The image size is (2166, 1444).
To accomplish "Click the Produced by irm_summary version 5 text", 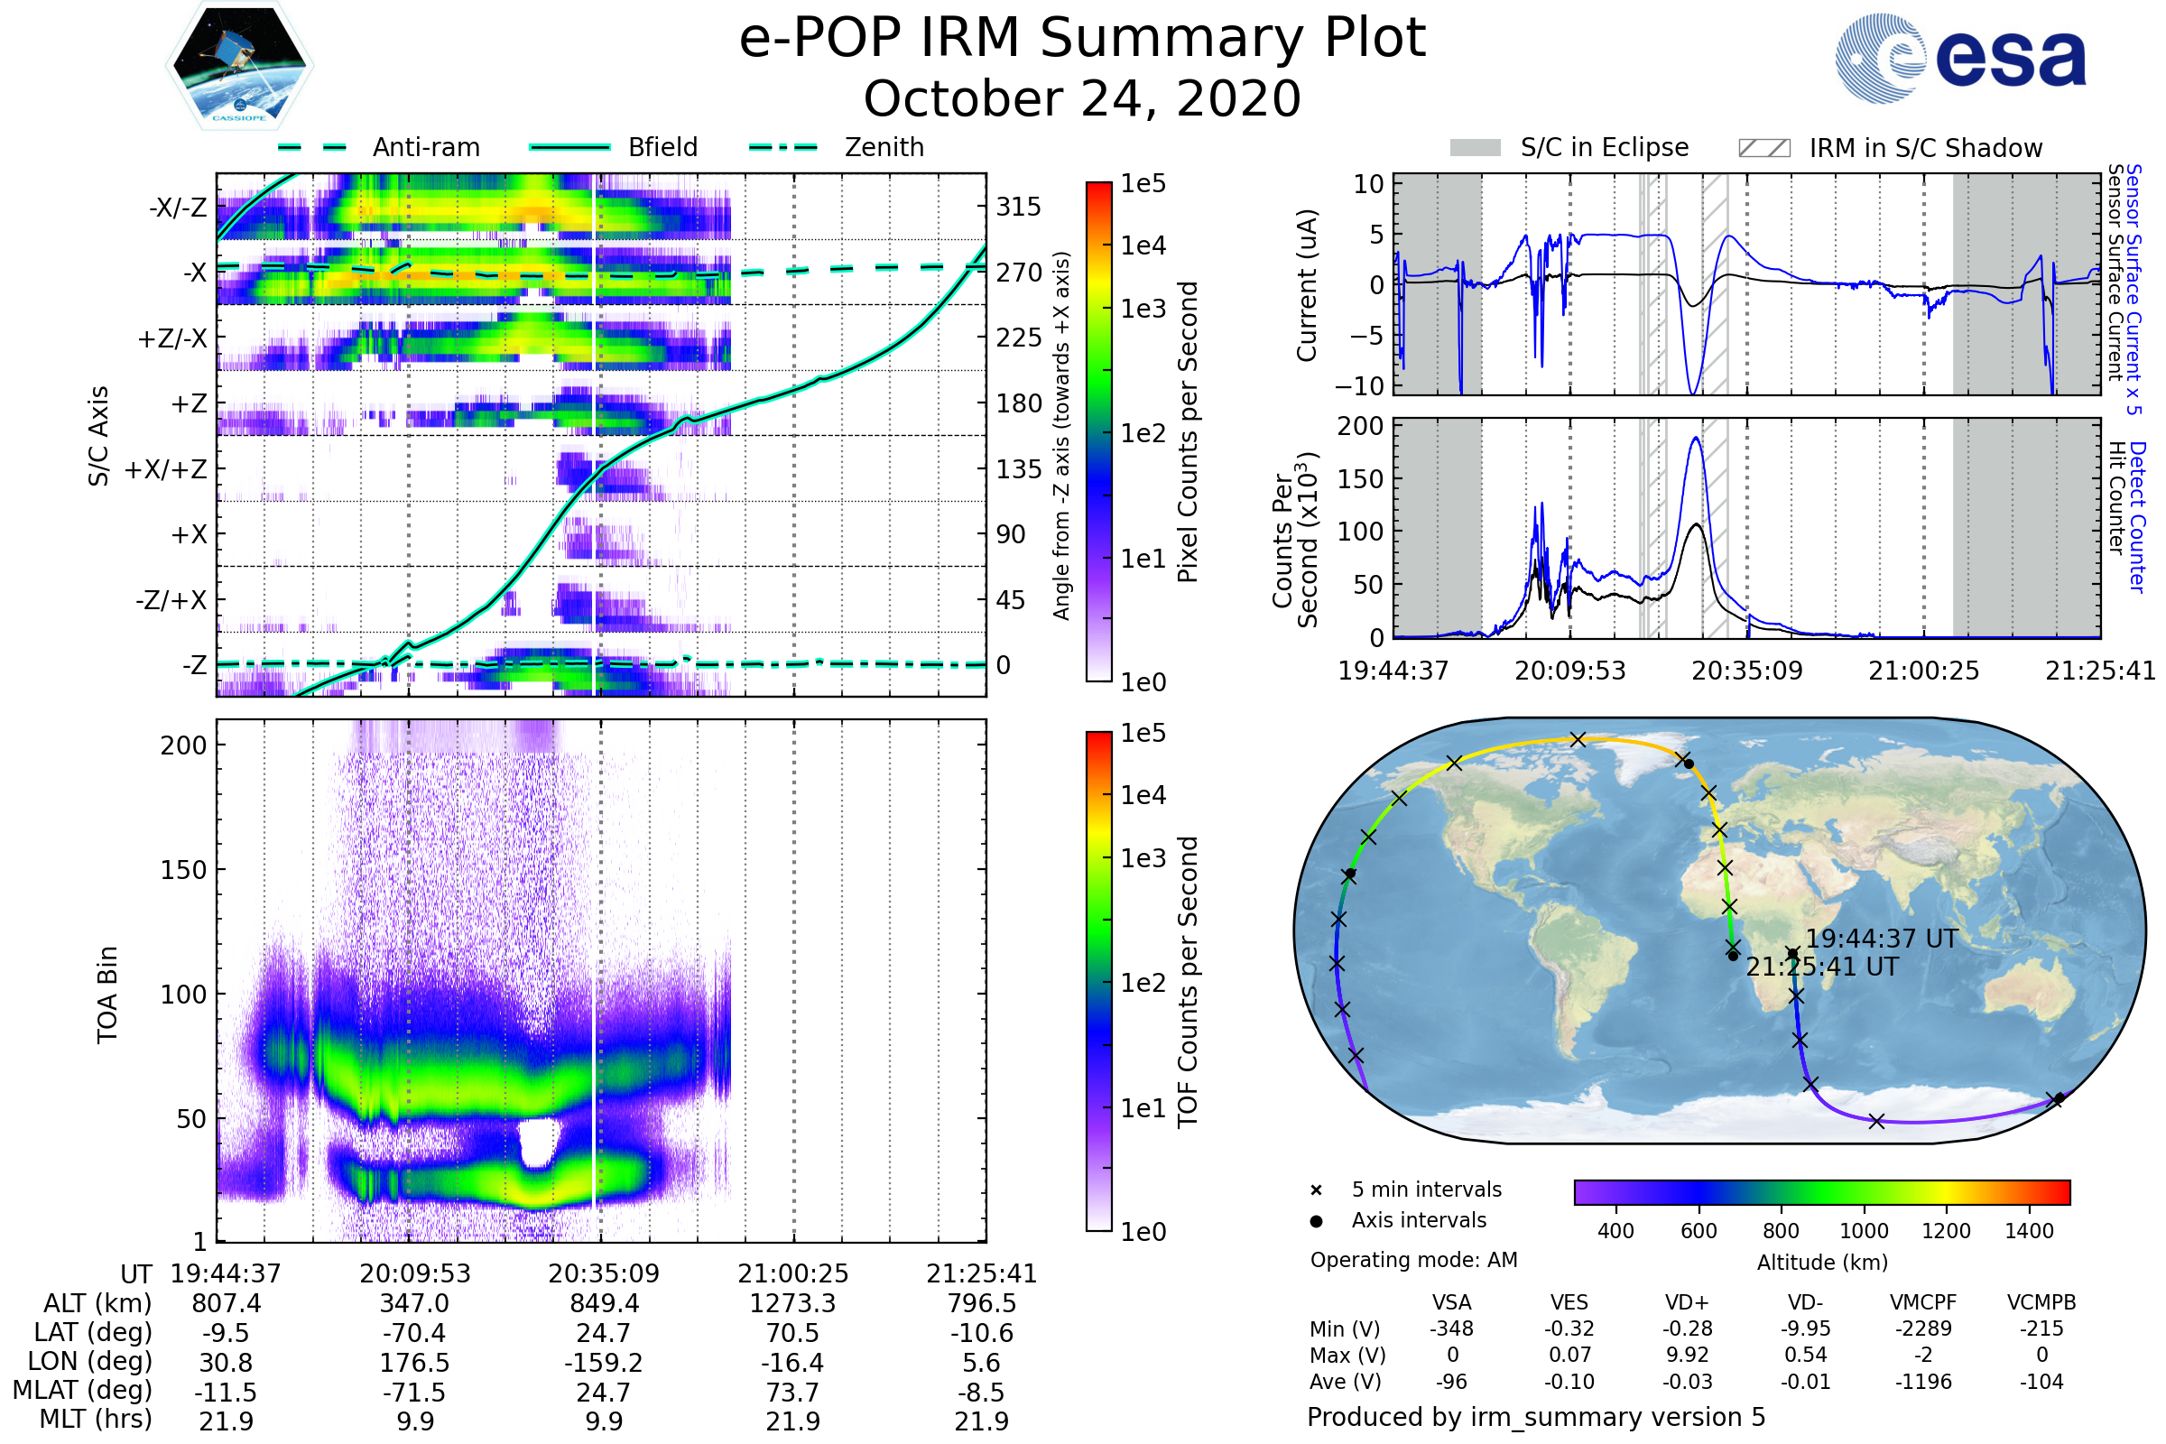I will coord(1535,1417).
